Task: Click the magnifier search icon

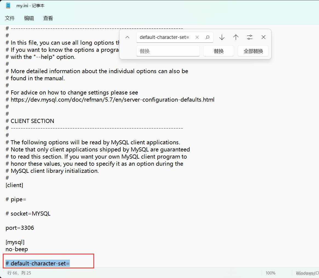Action: 207,37
